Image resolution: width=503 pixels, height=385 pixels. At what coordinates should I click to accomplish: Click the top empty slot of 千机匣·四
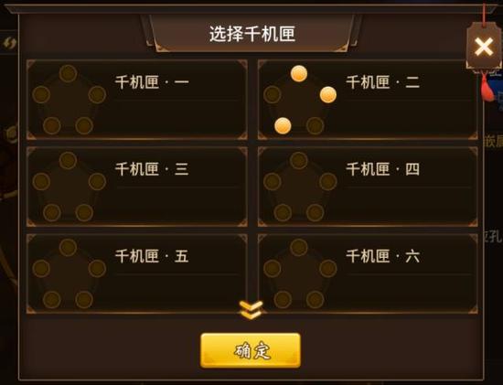[x=299, y=160]
